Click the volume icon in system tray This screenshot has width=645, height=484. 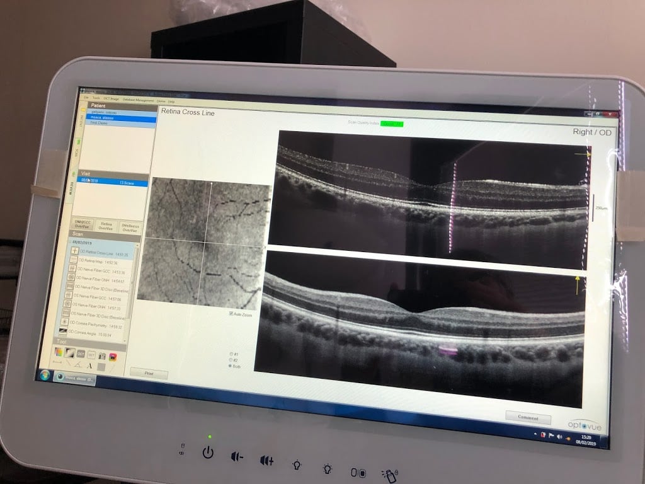pos(559,436)
